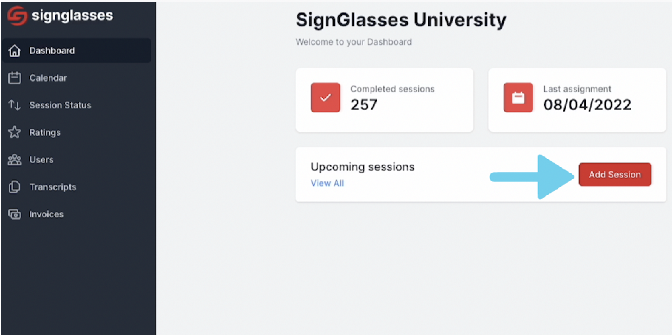Go to Dashboard menu item
Screen dimensions: 672x335
tap(77, 51)
